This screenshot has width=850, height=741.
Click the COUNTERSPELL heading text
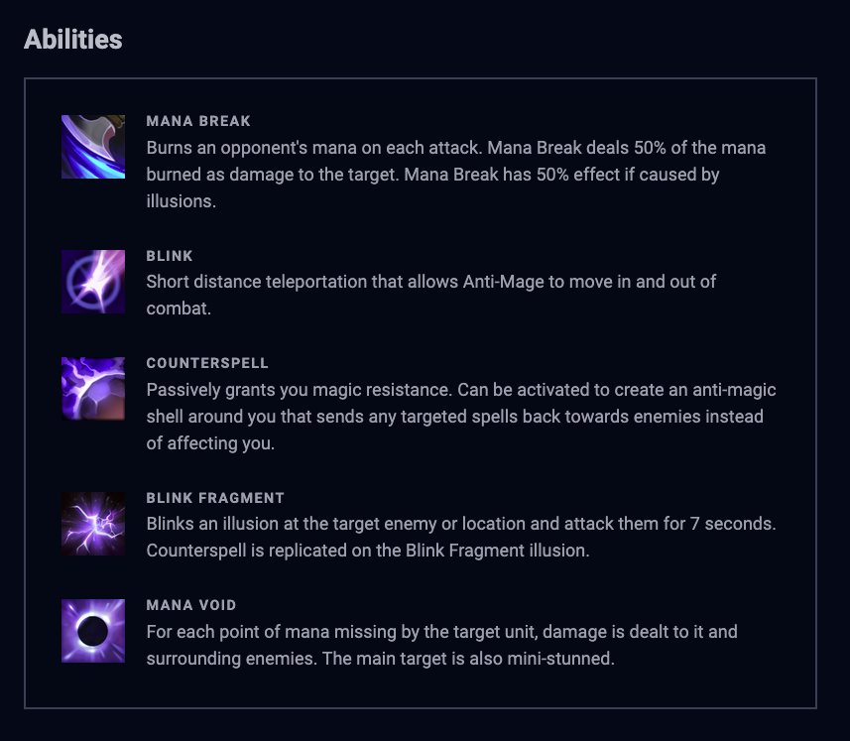pyautogui.click(x=207, y=363)
